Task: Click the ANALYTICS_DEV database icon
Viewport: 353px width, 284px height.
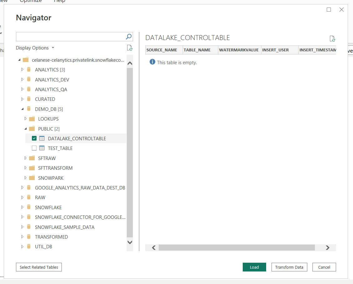Action: 29,80
